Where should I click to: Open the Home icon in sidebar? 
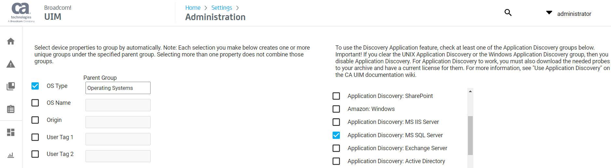(11, 41)
